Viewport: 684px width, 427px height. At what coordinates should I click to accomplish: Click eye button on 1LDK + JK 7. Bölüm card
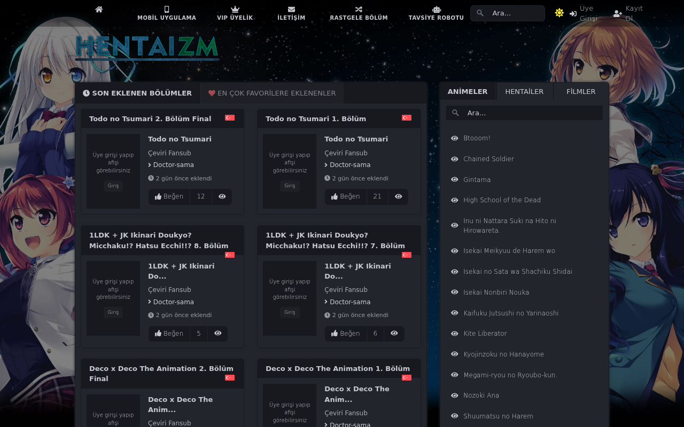point(394,334)
